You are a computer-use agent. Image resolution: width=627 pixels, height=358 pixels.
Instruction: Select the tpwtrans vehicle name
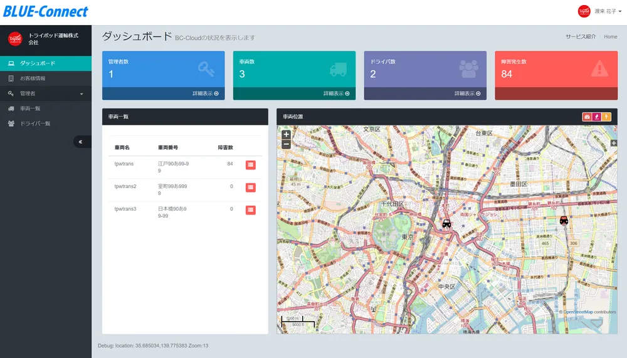[124, 164]
